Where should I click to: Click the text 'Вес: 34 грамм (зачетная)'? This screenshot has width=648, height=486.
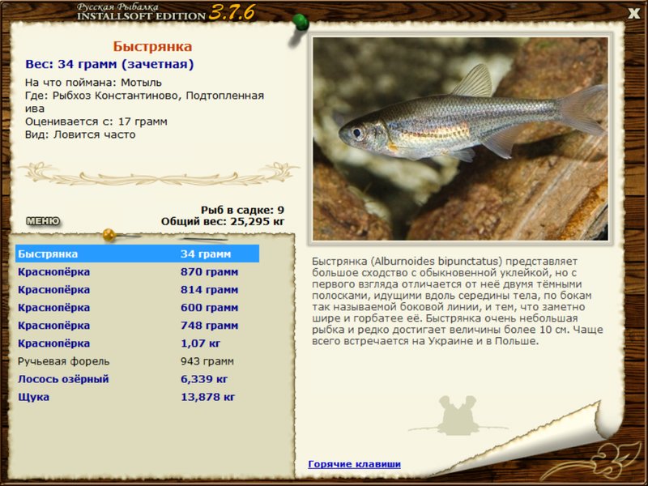[x=109, y=64]
